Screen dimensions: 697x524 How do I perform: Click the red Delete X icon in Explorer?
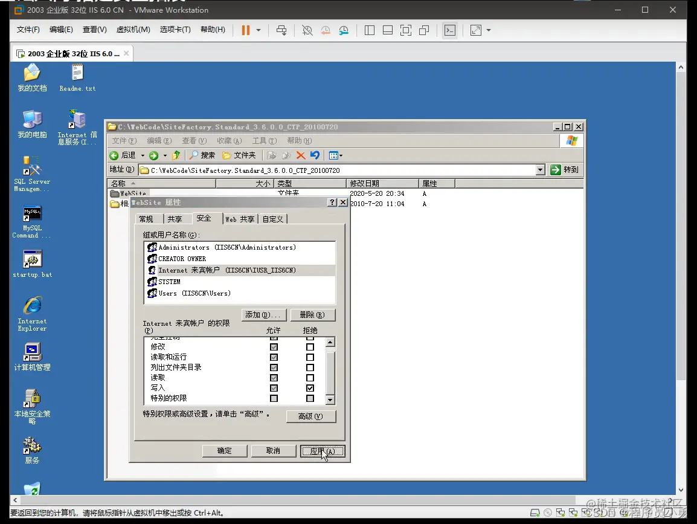[301, 155]
